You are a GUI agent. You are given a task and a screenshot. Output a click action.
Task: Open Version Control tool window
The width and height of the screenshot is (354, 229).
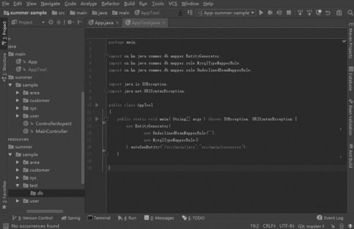(x=32, y=218)
